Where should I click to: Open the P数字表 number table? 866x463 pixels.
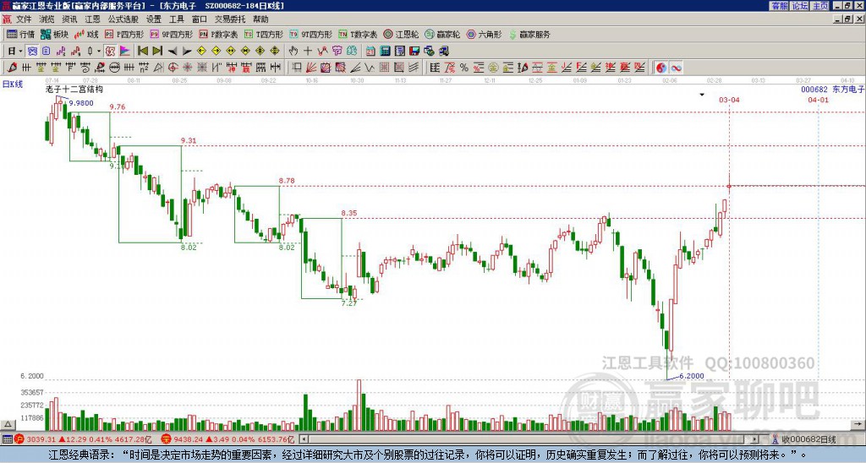218,34
